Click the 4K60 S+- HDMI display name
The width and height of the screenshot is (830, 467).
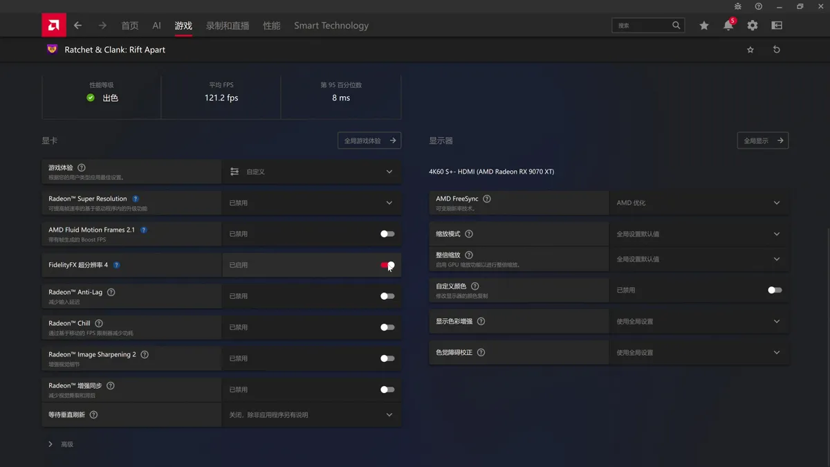(x=492, y=172)
